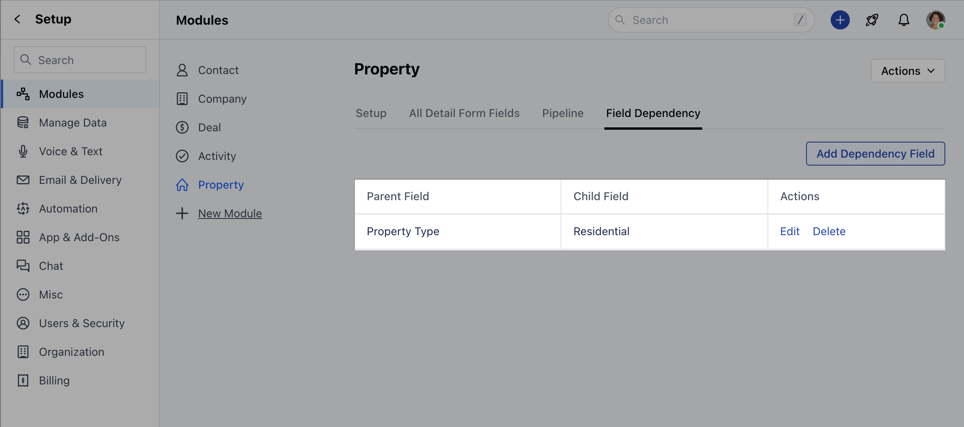The width and height of the screenshot is (964, 427).
Task: Open the rocket launch icon
Action: point(872,20)
